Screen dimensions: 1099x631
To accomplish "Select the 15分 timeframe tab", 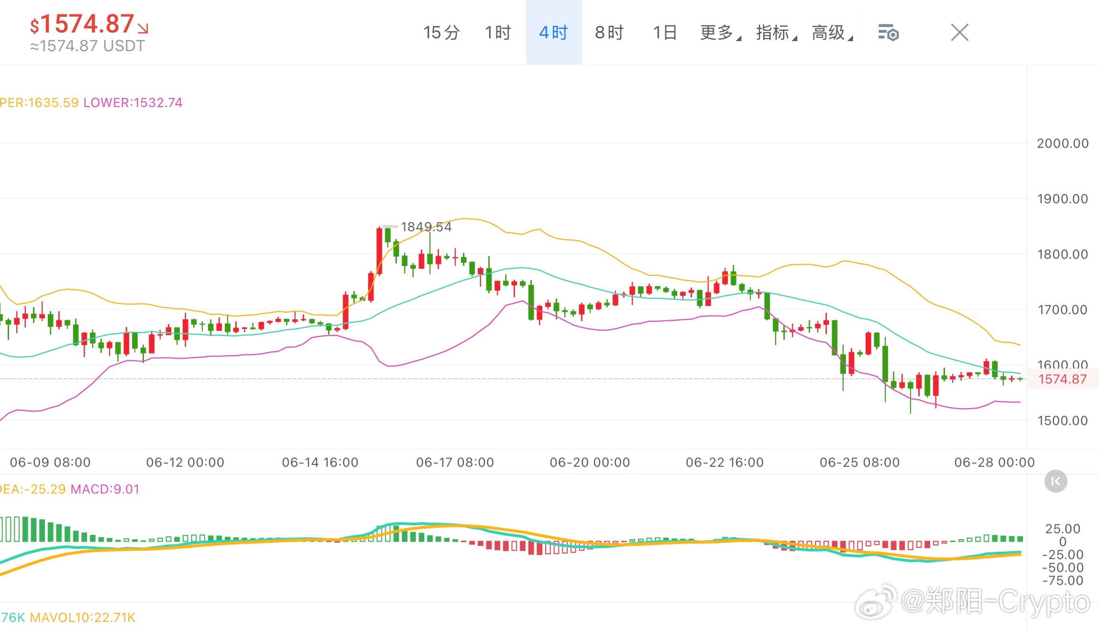I will (441, 33).
